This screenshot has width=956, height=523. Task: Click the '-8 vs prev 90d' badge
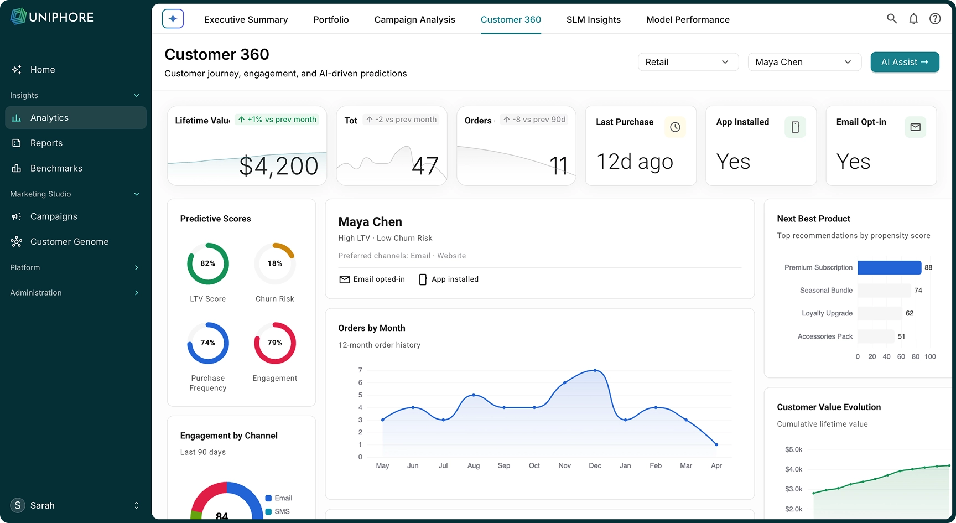click(534, 120)
